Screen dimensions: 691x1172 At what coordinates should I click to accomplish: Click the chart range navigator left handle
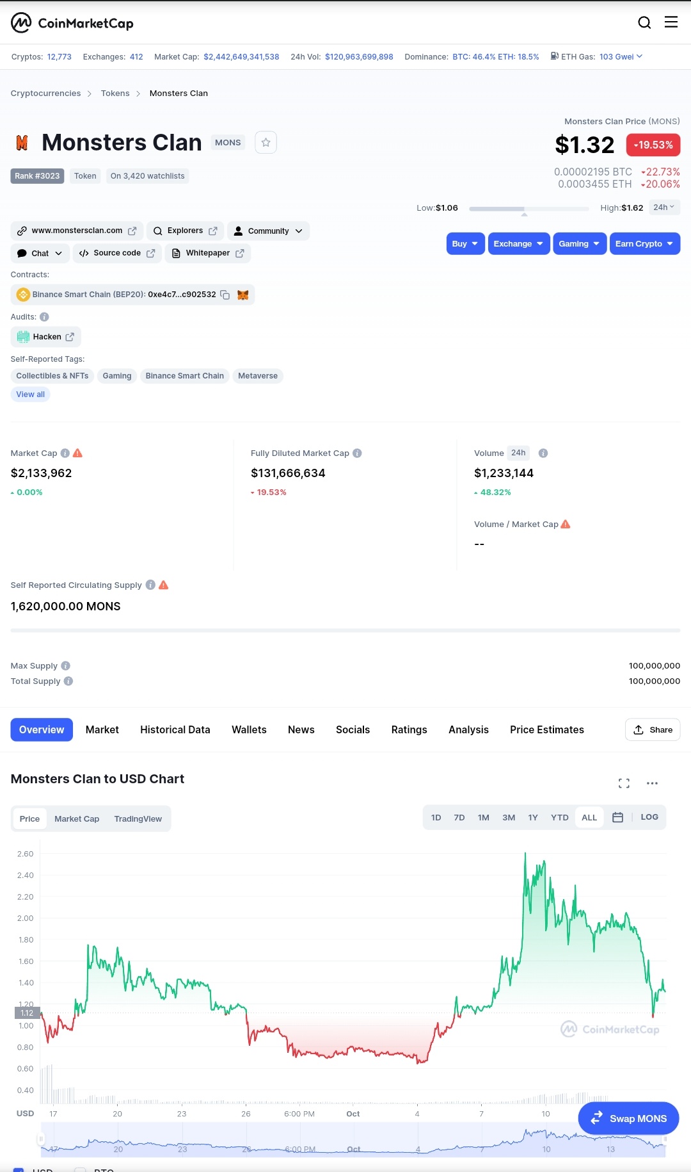pos(41,1139)
